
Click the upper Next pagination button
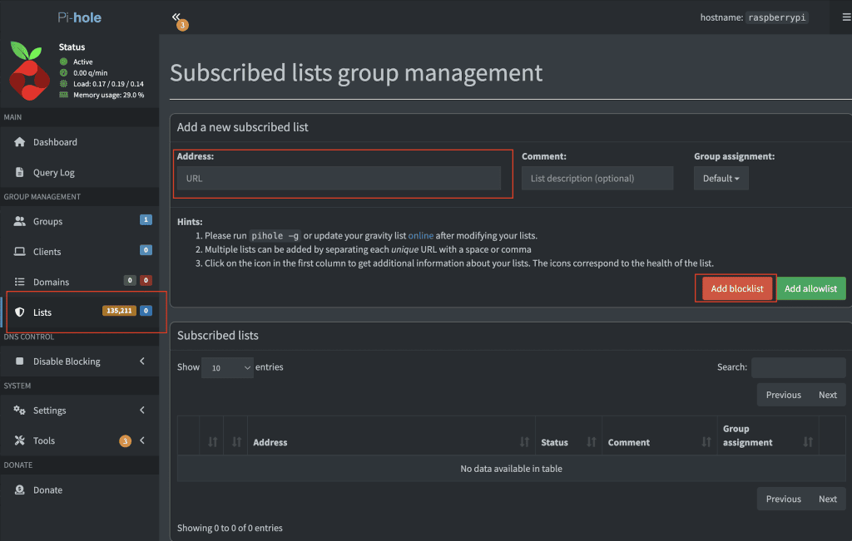[x=828, y=395]
